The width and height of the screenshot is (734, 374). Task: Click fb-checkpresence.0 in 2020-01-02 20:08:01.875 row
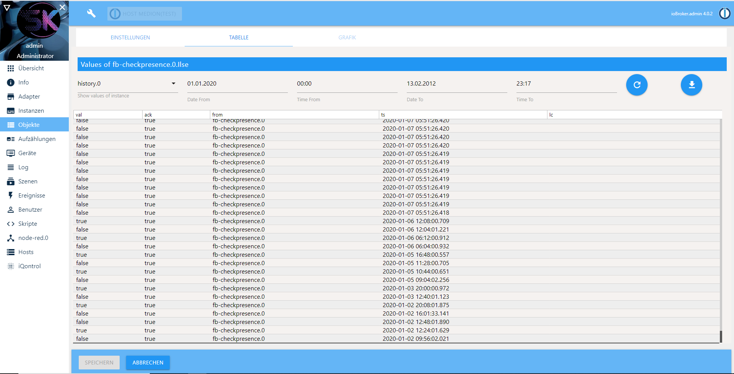[x=239, y=305]
